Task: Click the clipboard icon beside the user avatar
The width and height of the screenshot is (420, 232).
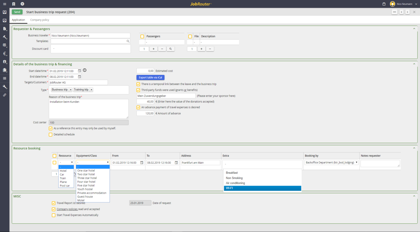Action: coord(384,4)
